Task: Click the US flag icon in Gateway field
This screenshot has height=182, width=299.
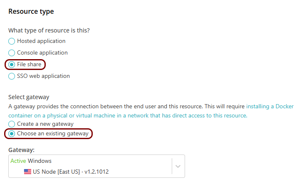Action: coord(27,172)
